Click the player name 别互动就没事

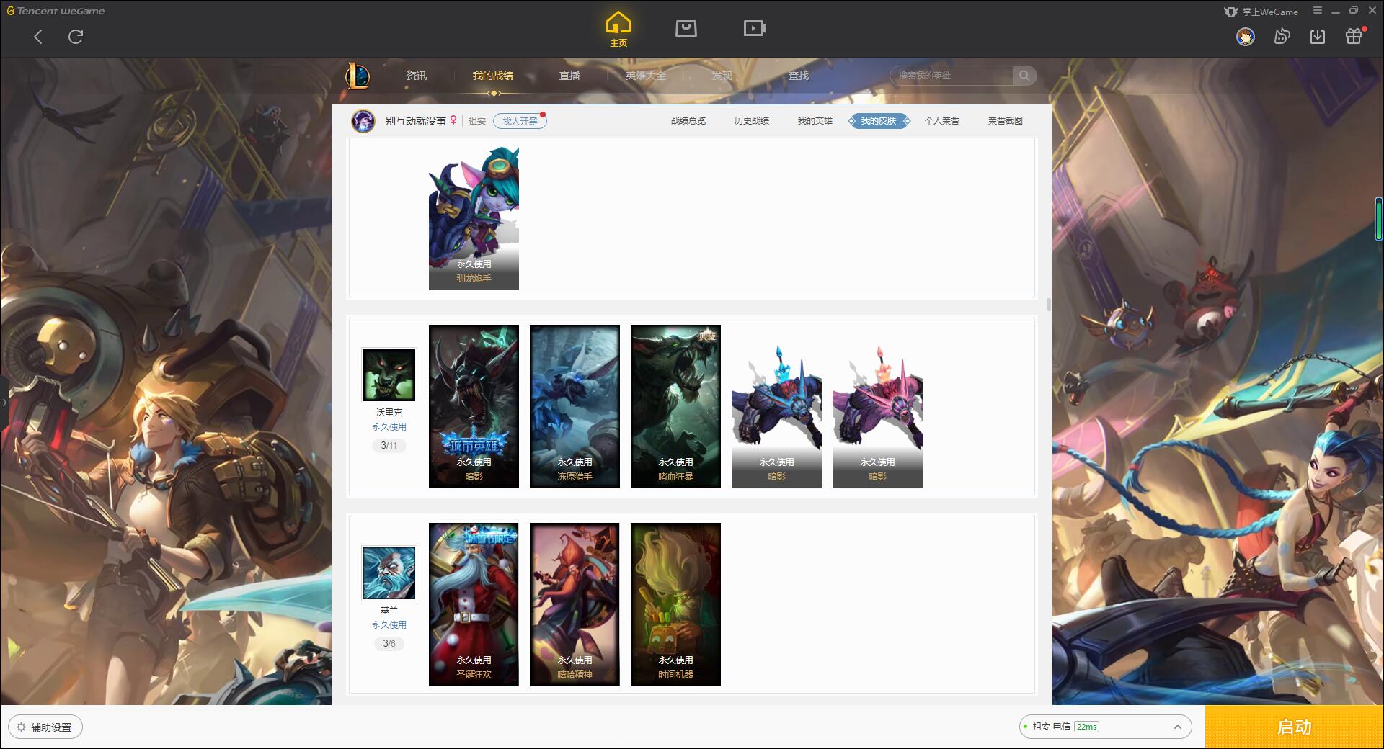[x=415, y=121]
